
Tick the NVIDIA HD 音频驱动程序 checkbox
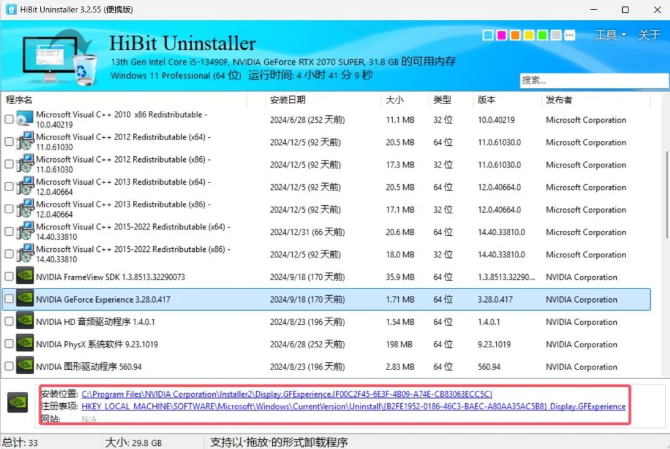[x=9, y=321]
